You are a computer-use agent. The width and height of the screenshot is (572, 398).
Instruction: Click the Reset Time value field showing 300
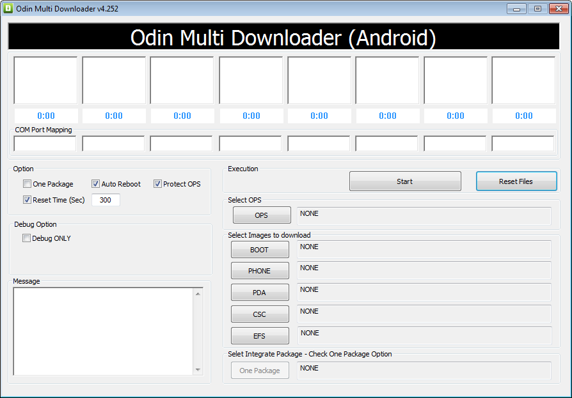click(106, 200)
